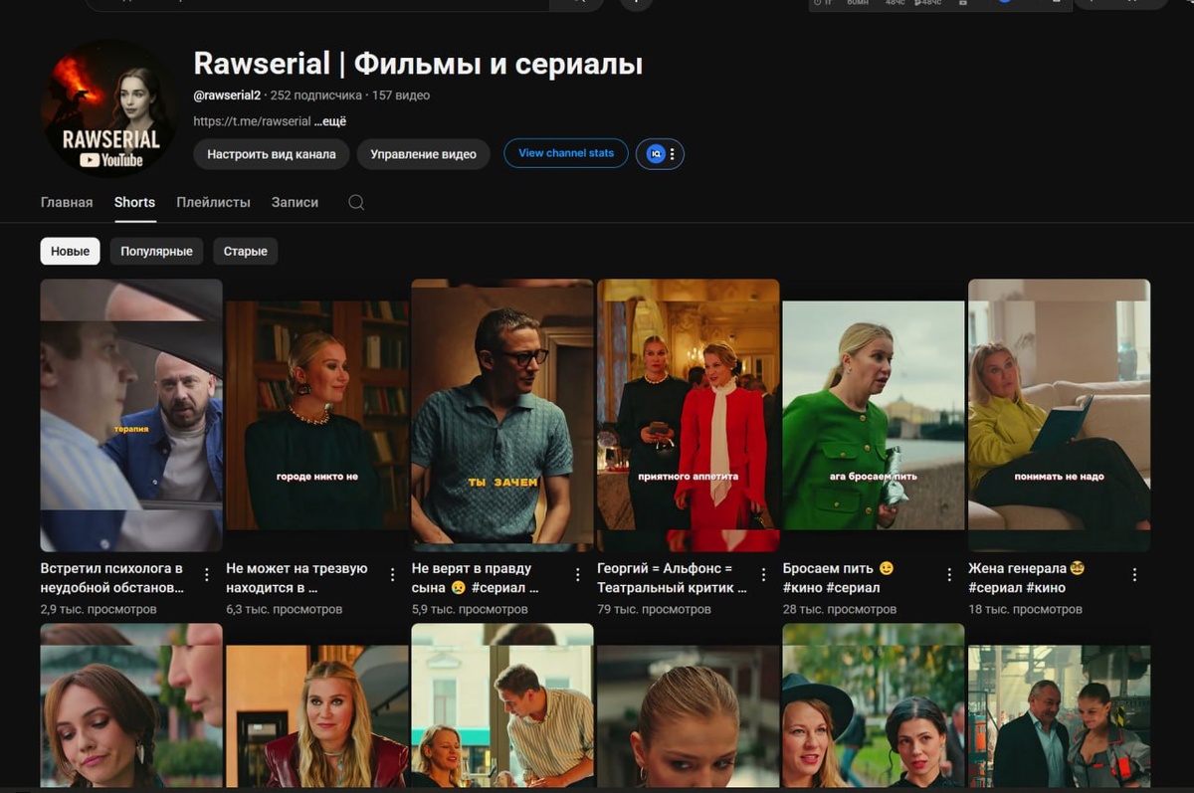Open options for 'Жена генерала' short
Screen dimensions: 1194x793
[1135, 575]
